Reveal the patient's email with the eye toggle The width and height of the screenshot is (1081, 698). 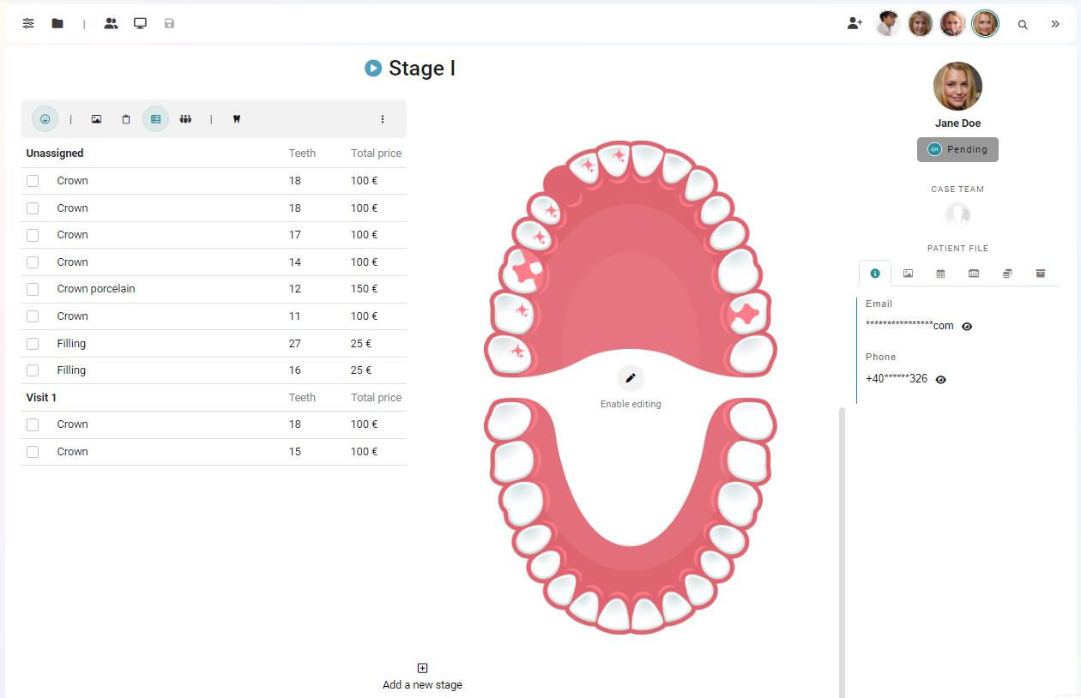[967, 326]
